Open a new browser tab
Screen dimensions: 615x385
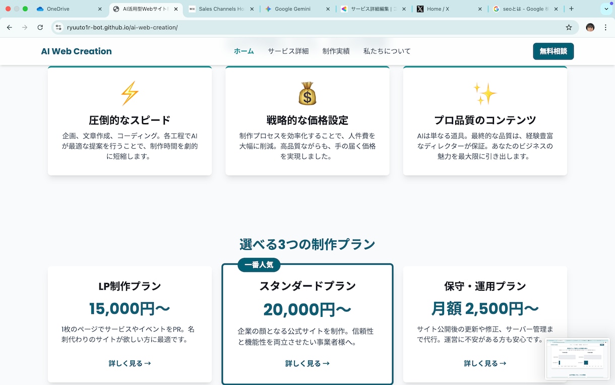tap(571, 9)
